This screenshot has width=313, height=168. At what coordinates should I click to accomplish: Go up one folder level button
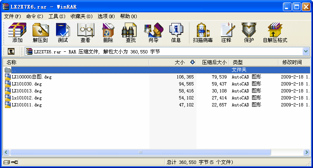pos(11,51)
